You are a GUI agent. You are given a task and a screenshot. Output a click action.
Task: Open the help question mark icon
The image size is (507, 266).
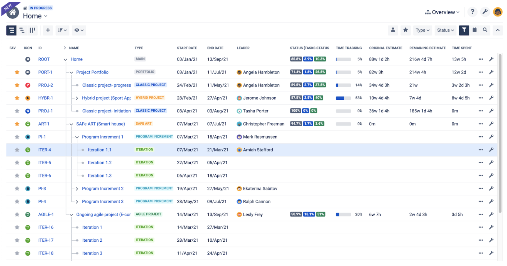click(x=473, y=12)
